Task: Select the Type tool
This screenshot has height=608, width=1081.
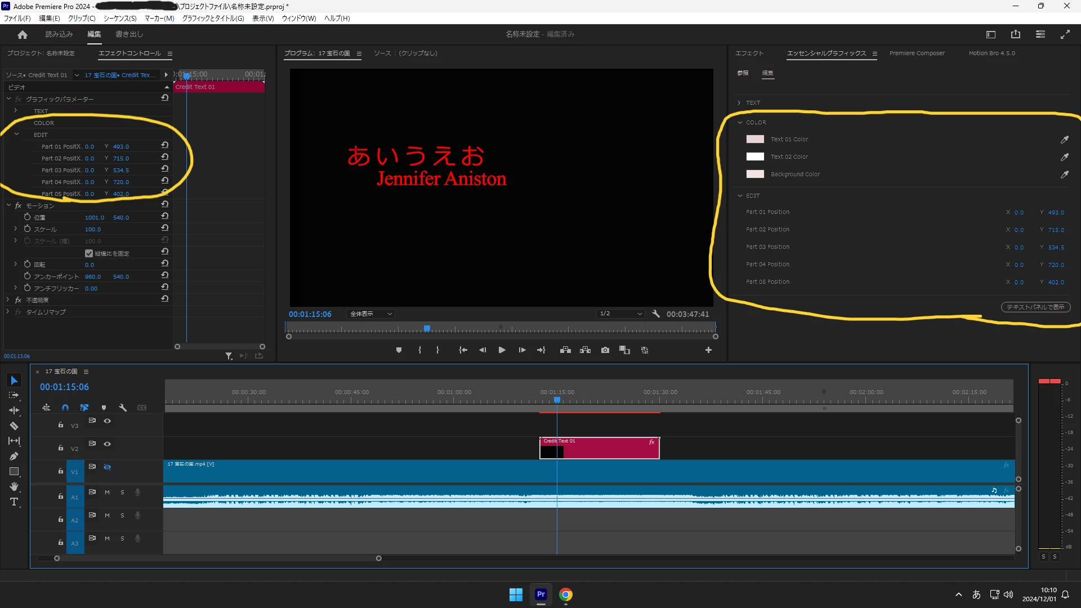Action: (x=14, y=502)
